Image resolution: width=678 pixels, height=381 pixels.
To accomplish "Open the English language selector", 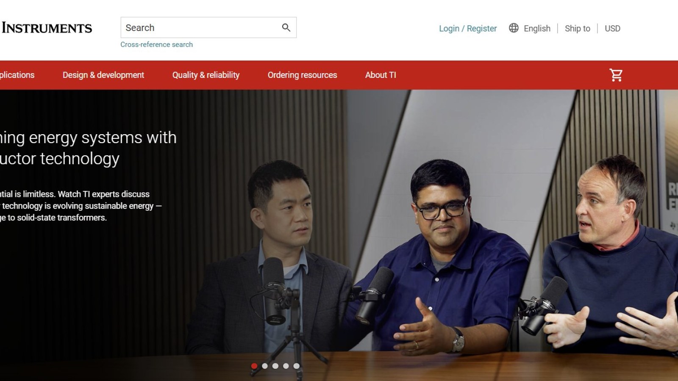I will (537, 28).
